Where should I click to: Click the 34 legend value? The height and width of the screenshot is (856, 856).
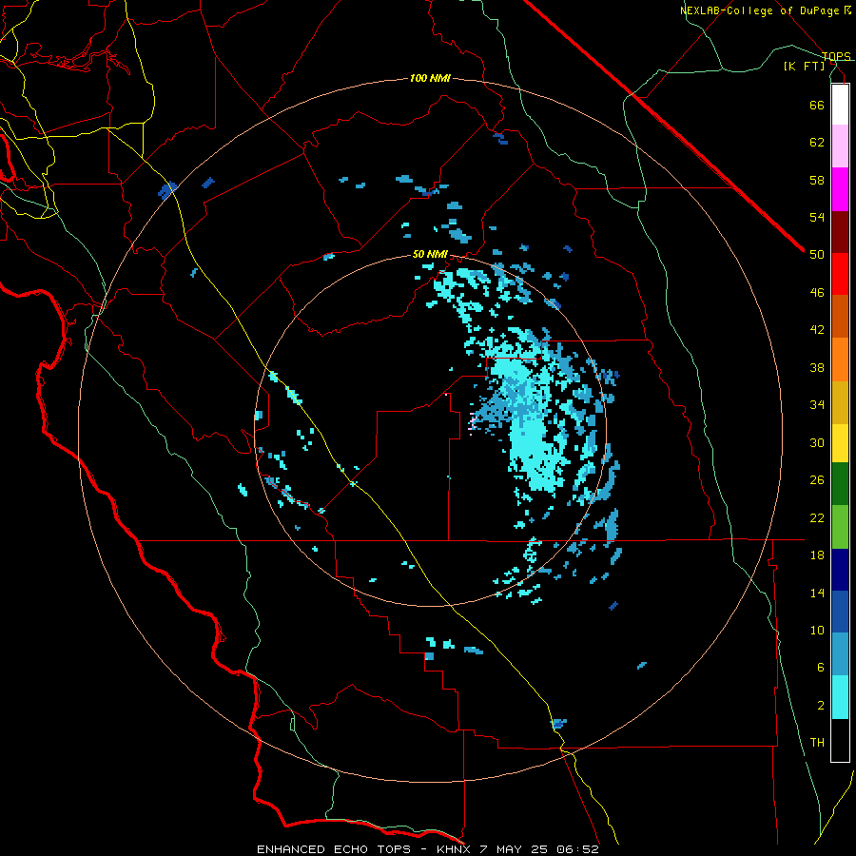coord(817,404)
